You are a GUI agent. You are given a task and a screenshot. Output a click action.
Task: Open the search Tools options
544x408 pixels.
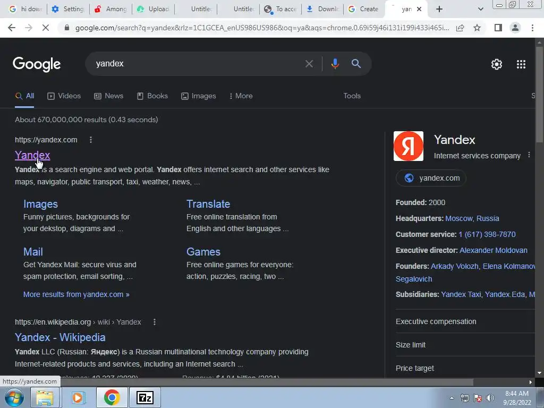pyautogui.click(x=352, y=96)
